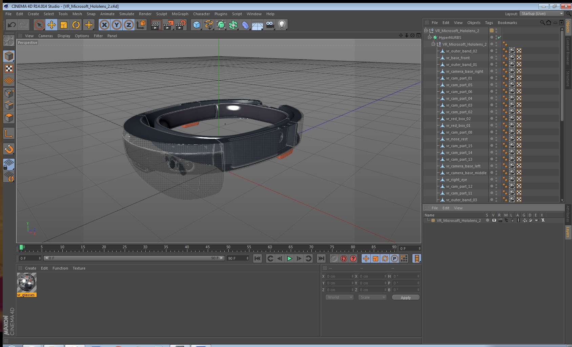Go to end of animation
Viewport: 572px width, 347px height.
pyautogui.click(x=321, y=258)
